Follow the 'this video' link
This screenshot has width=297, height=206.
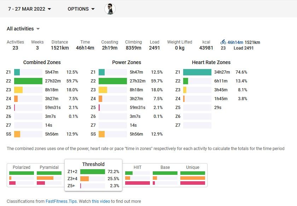point(101,201)
